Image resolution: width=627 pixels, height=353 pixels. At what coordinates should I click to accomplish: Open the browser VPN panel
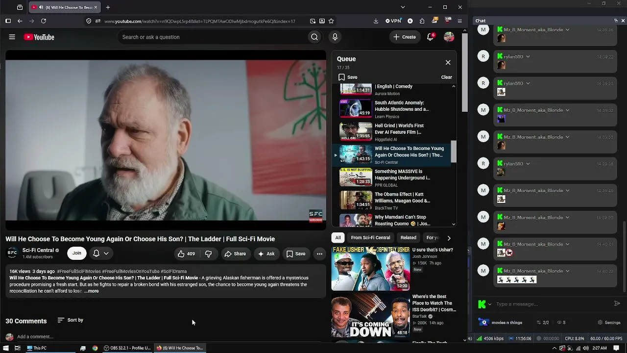pyautogui.click(x=393, y=21)
